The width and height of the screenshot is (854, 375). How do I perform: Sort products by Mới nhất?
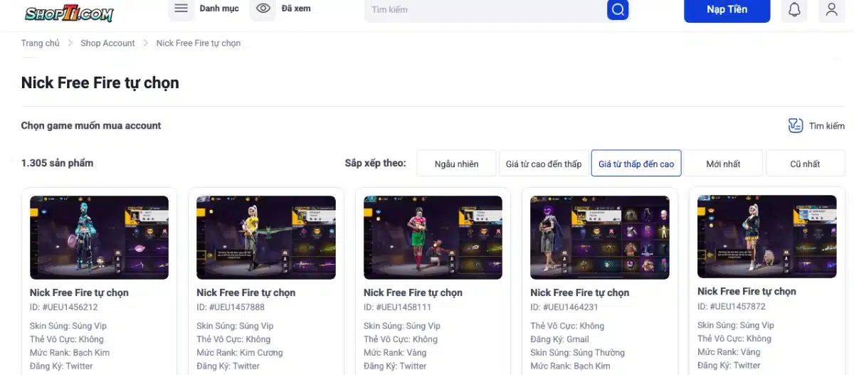pos(723,164)
